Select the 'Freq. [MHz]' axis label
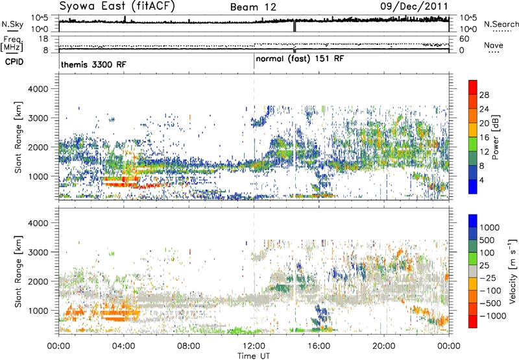The width and height of the screenshot is (519, 360). coord(12,44)
